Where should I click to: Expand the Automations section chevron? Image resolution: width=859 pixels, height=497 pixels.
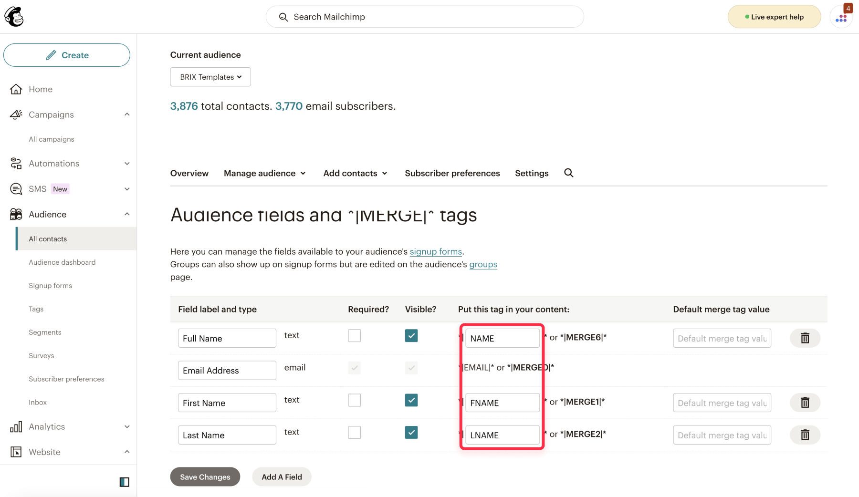click(127, 164)
